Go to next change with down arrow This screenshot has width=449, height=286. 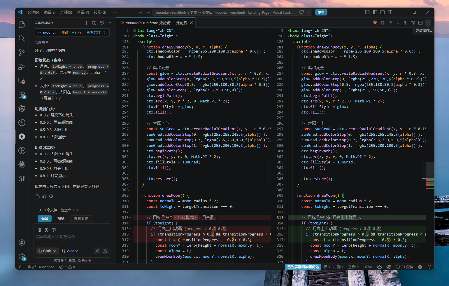click(398, 23)
